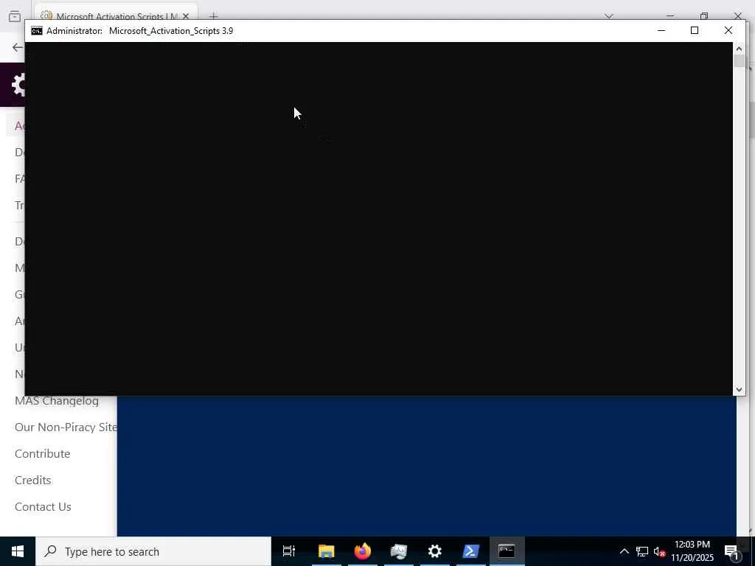
Task: Switch to PowerShell in the taskbar
Action: [471, 551]
